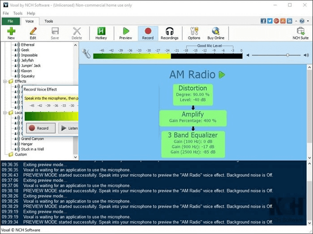Open the Edit voice tool
Screen dimensions: 313x234
pyautogui.click(x=33, y=33)
